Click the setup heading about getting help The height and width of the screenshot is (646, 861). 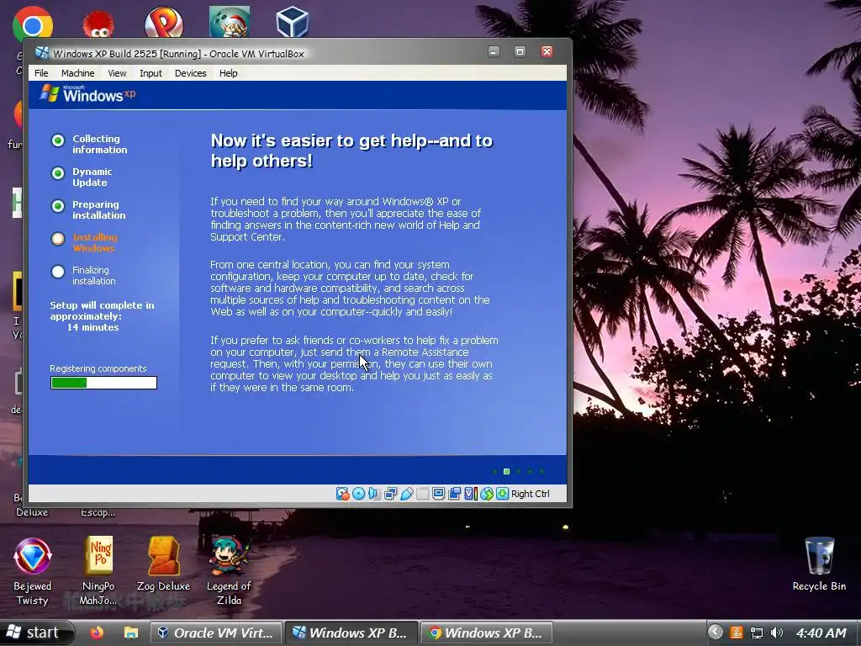click(351, 151)
